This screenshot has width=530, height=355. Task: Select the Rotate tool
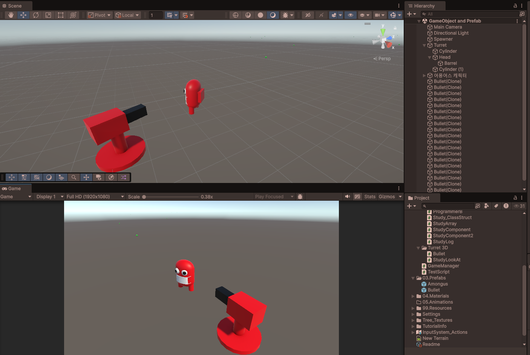[36, 15]
